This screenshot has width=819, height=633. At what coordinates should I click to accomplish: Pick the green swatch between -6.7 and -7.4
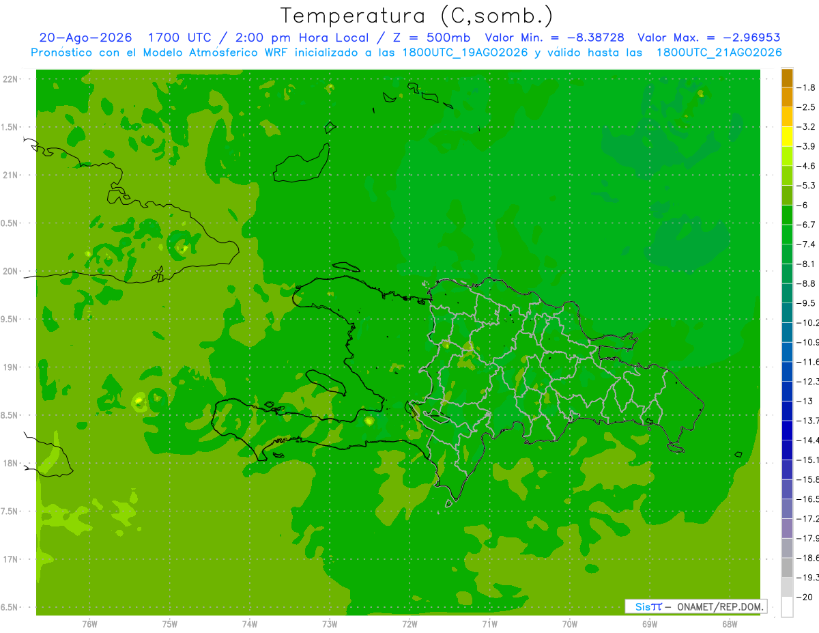coord(787,234)
